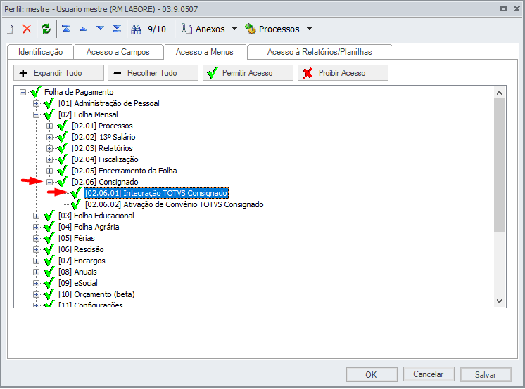
Task: Switch to the Acesso a Campos tab
Action: pyautogui.click(x=118, y=52)
